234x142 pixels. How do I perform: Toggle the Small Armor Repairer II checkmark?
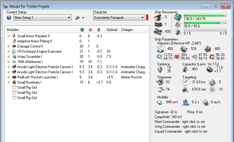tap(8, 36)
